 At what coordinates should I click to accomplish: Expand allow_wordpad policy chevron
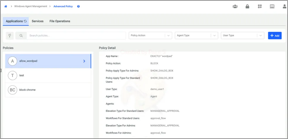pyautogui.click(x=84, y=61)
